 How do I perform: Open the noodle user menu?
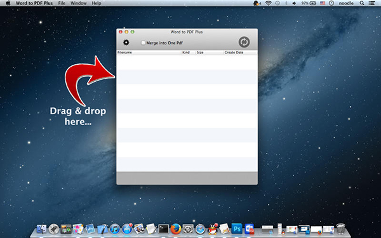click(346, 3)
